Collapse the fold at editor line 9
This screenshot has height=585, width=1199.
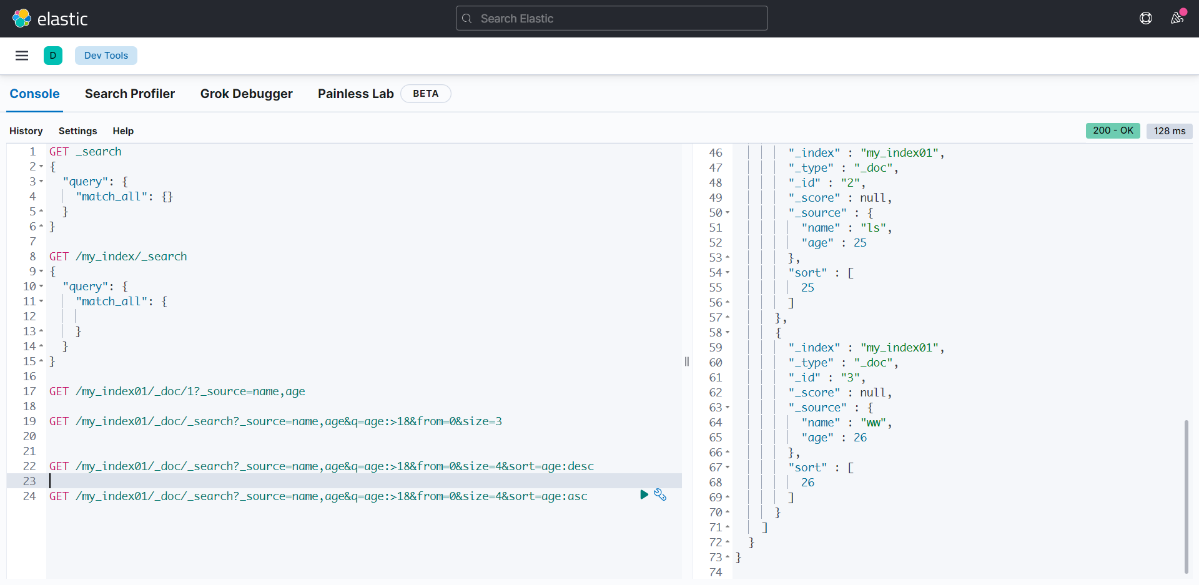[41, 272]
